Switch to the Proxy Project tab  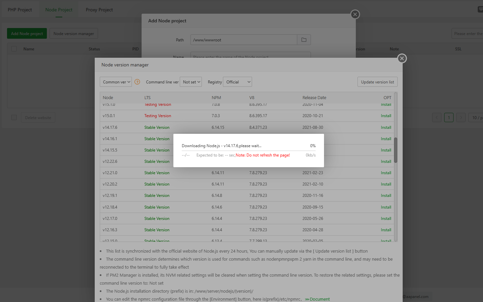[99, 10]
